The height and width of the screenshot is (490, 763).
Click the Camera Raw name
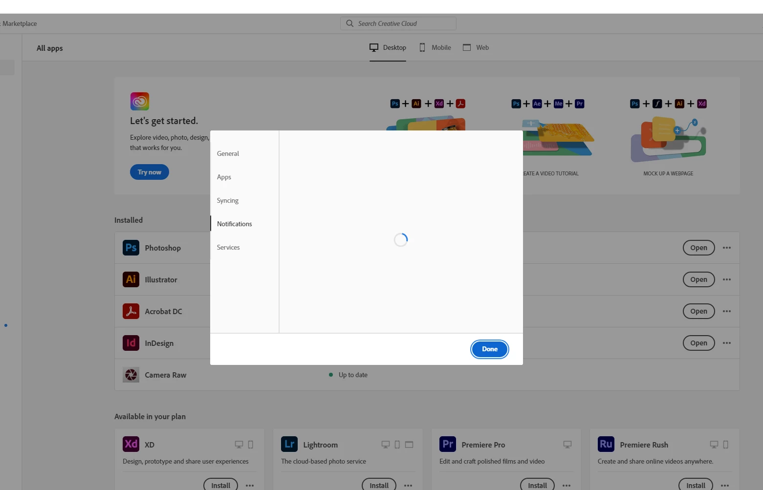(166, 375)
